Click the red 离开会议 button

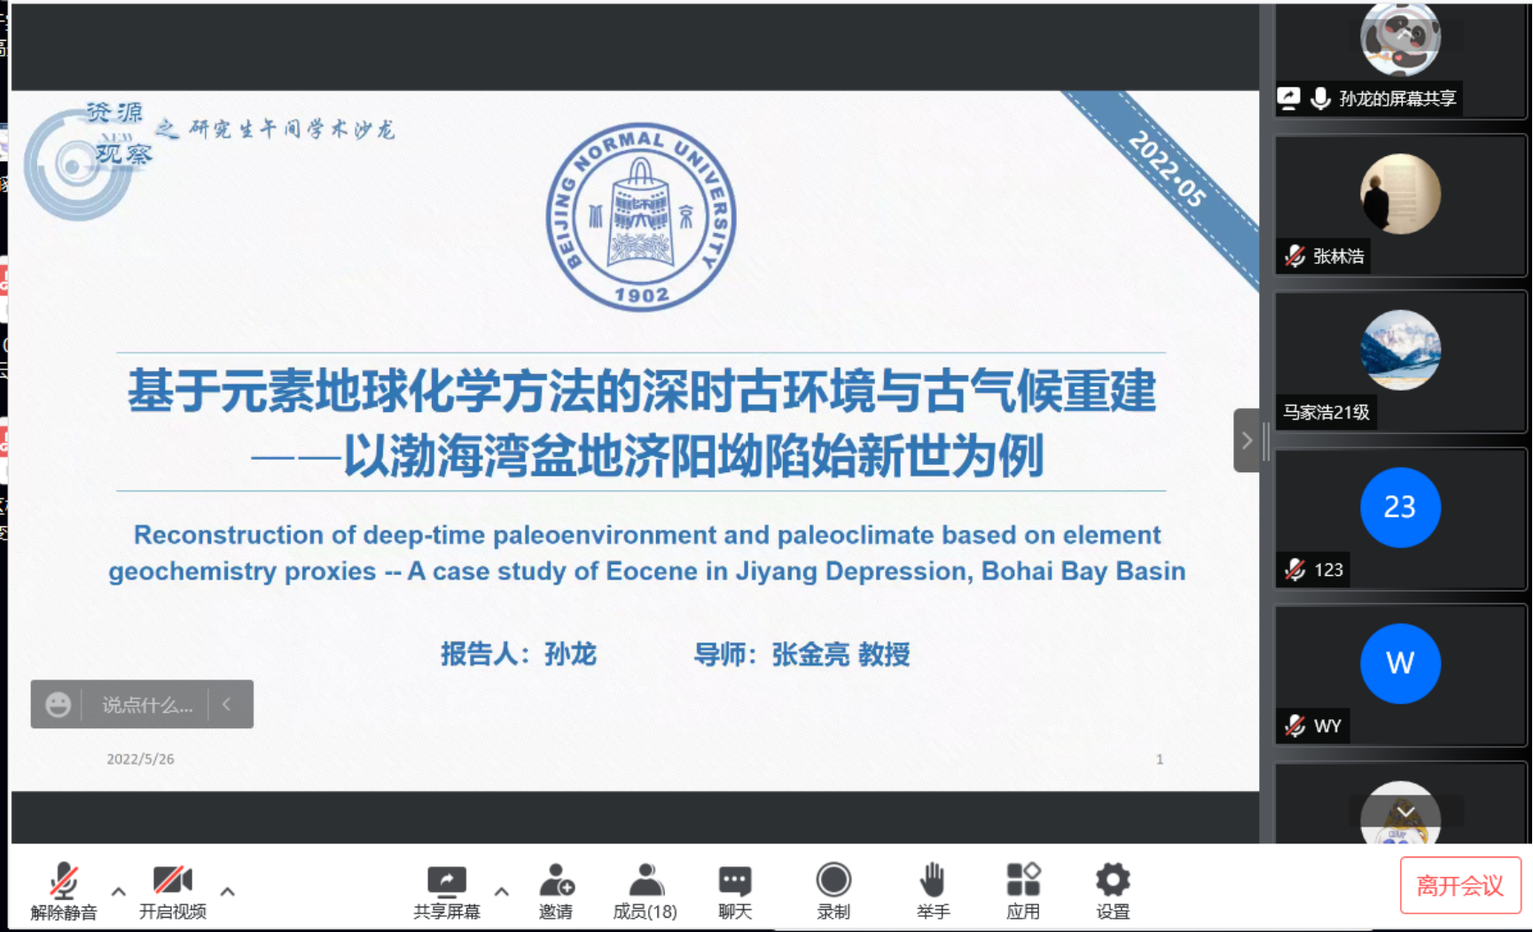pos(1459,885)
